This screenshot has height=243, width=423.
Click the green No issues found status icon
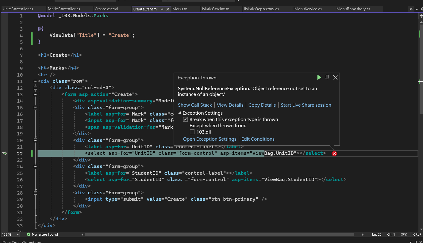pos(29,234)
